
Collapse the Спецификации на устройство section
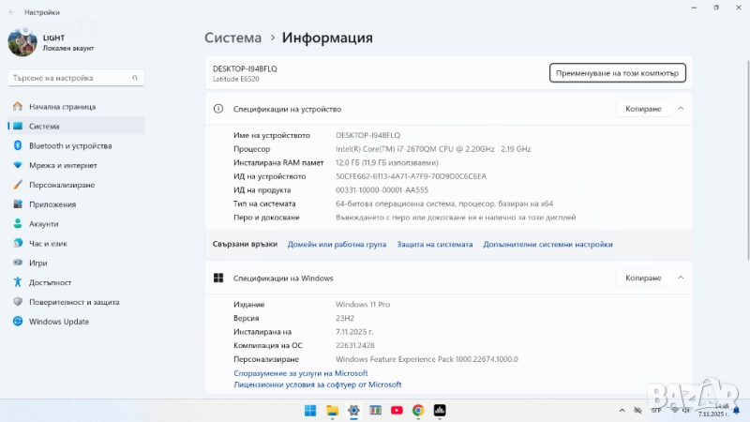click(681, 109)
